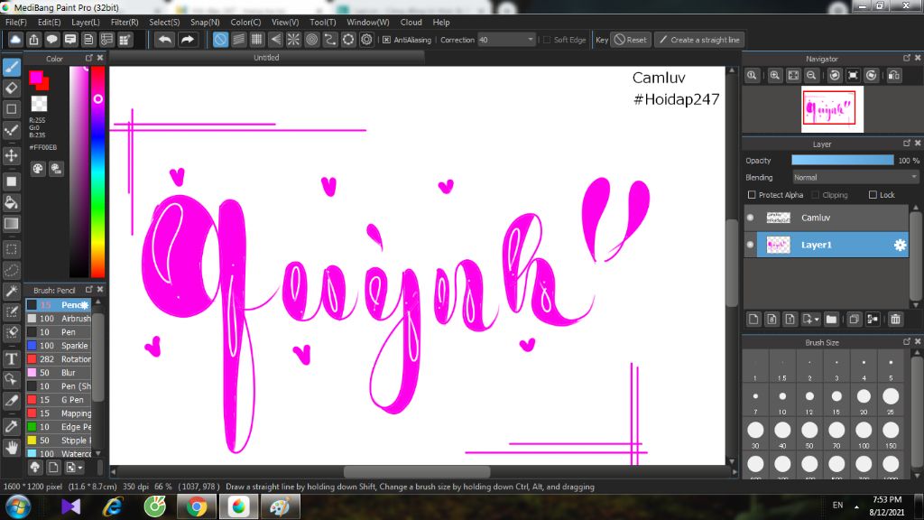This screenshot has height=520, width=924.
Task: Turn snap off icon
Action: (220, 40)
